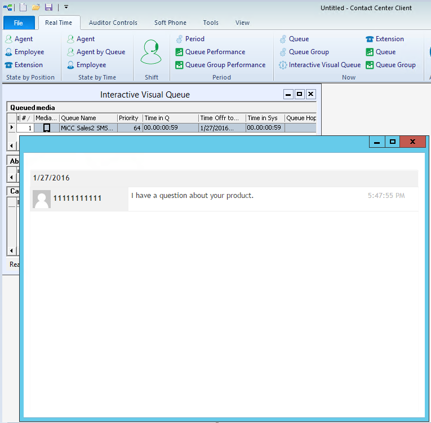Click the Open folder icon in title bar

(36, 7)
